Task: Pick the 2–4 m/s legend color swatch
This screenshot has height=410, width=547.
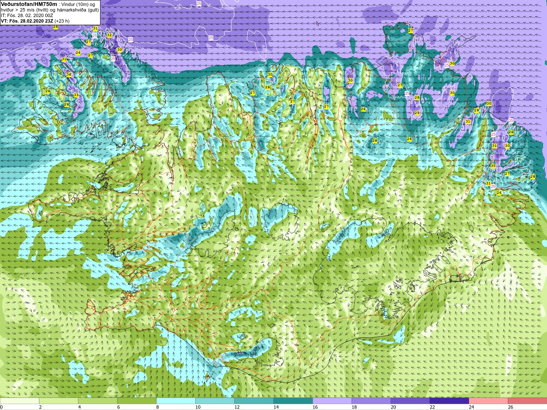Action: [x=59, y=401]
